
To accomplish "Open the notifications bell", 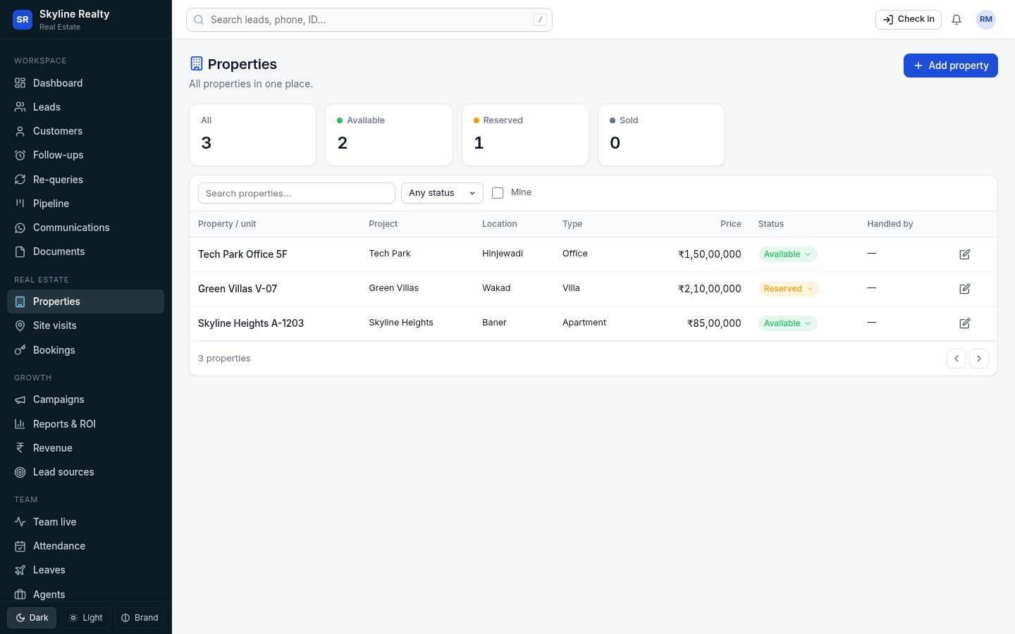I will tap(956, 20).
